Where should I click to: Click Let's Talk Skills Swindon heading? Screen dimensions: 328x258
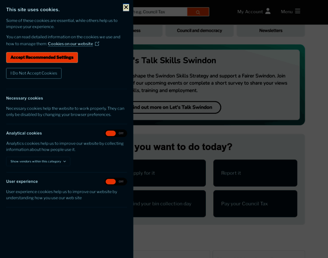[175, 61]
